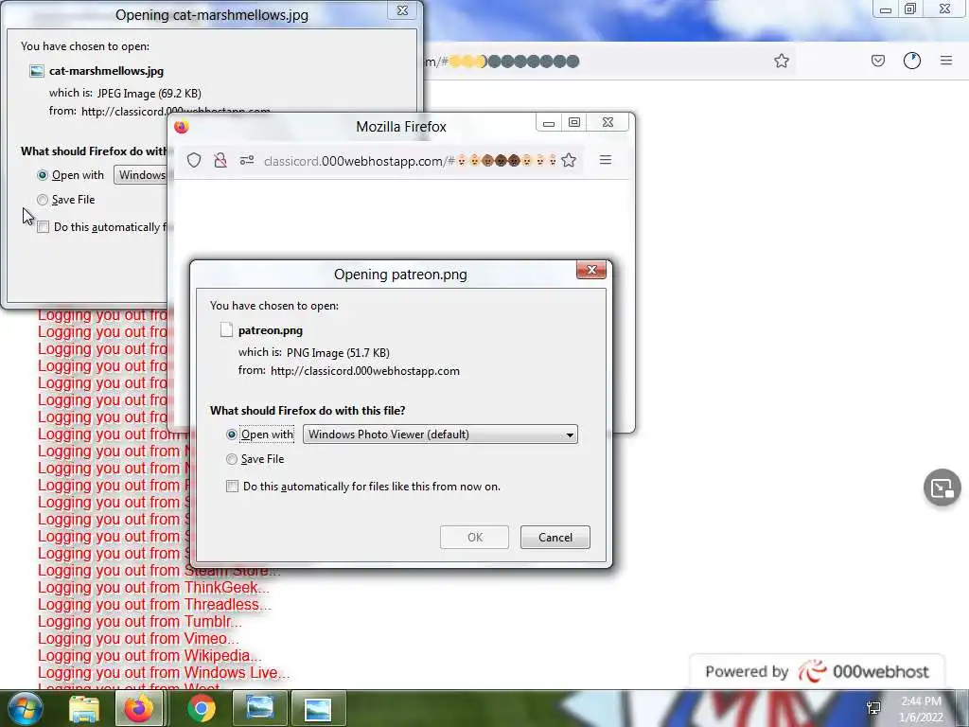Close the Opening patreon.png dialog

click(591, 270)
